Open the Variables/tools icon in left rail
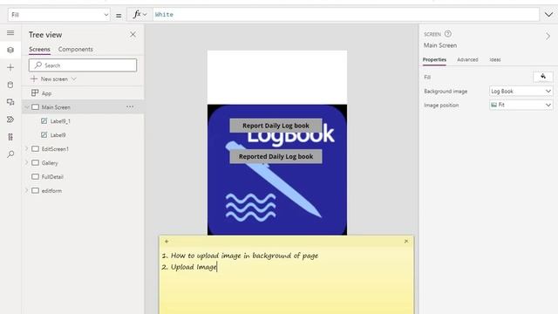This screenshot has height=314, width=558. pos(10,137)
